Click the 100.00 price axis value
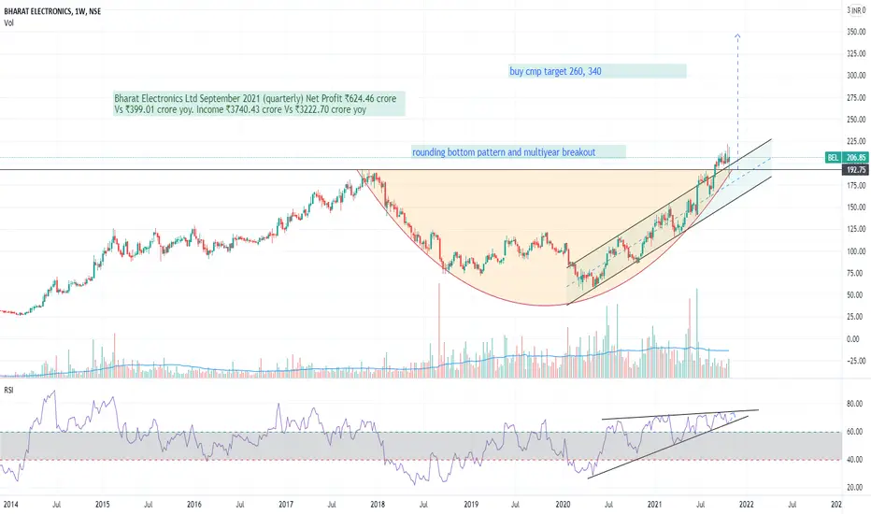The image size is (871, 514). (856, 251)
